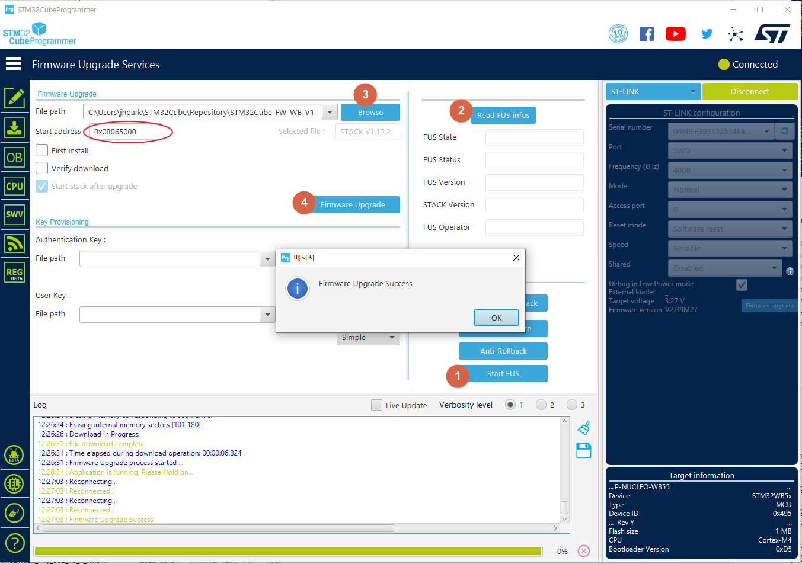Click the FUS State field
Viewport: 802px width, 564px height.
[535, 137]
